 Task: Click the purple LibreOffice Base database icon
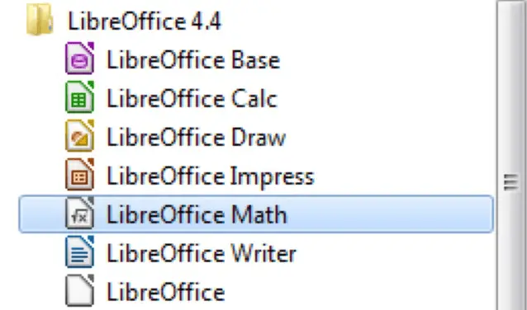click(79, 58)
